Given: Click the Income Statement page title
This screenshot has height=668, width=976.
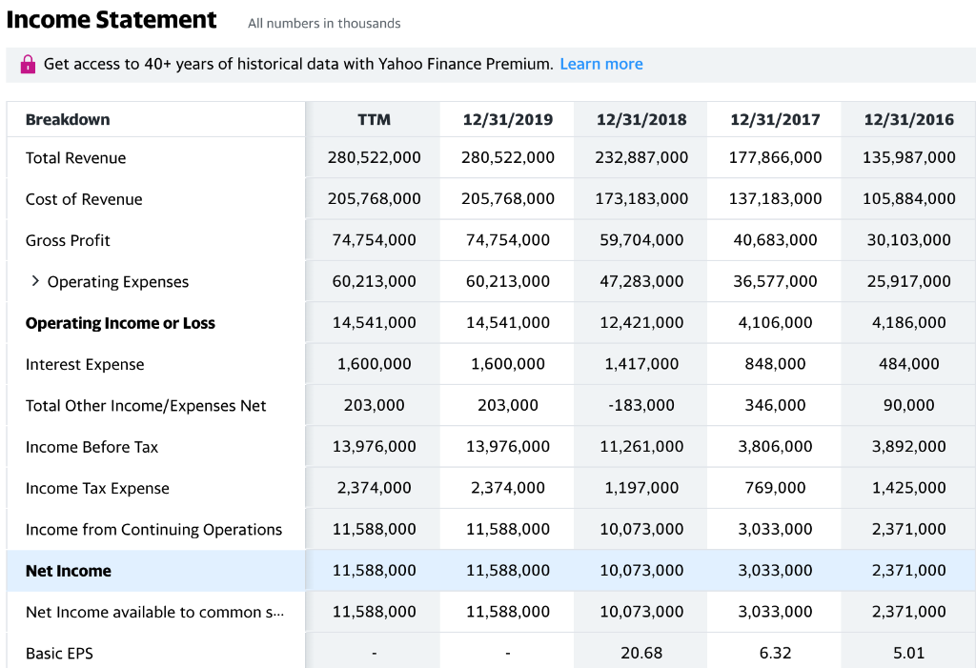Looking at the screenshot, I should [x=112, y=19].
